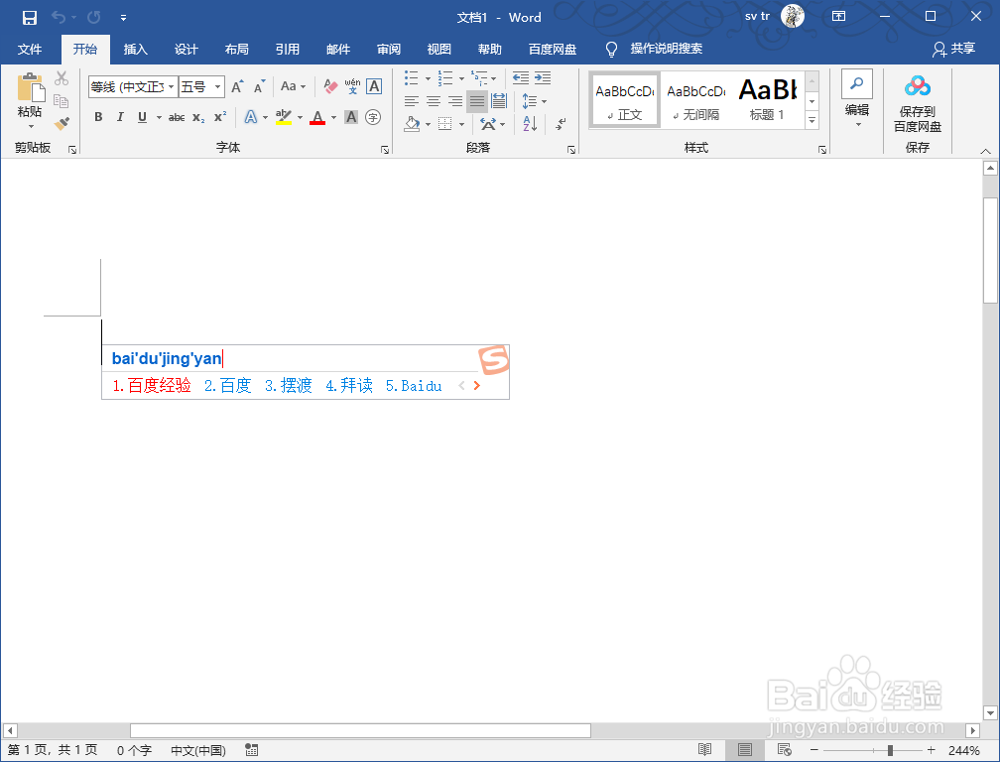
Task: Open the Paste options dropdown arrow
Action: pos(30,126)
